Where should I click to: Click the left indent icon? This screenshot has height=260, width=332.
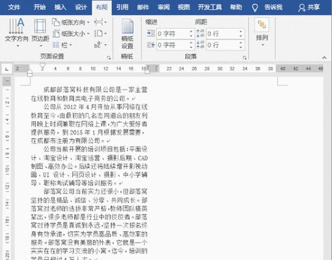click(x=151, y=33)
